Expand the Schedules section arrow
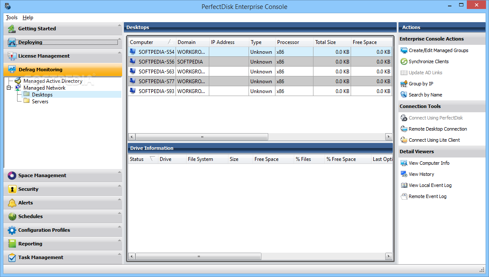The width and height of the screenshot is (489, 277). pyautogui.click(x=119, y=213)
